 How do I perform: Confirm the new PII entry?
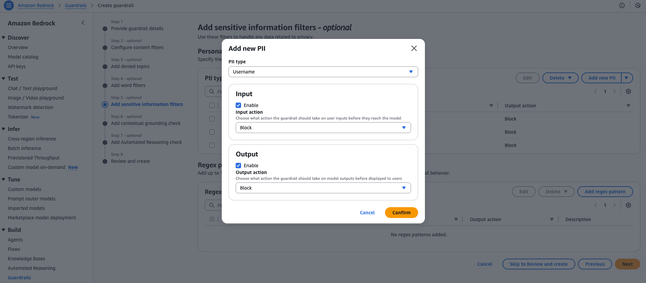point(401,213)
